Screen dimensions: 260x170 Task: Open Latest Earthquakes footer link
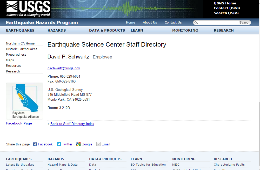coord(20,165)
